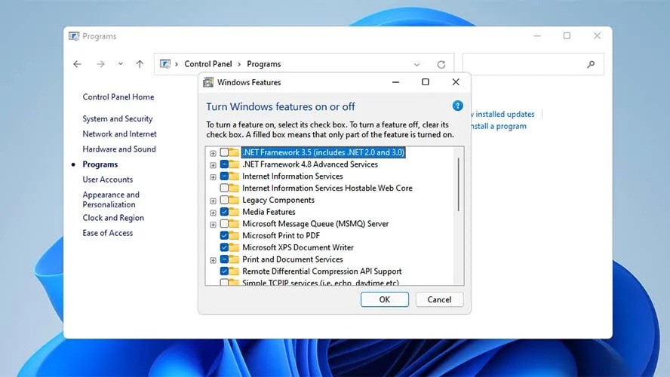Enable the .NET Framework 3.5 checkbox
Image resolution: width=670 pixels, height=377 pixels.
click(224, 152)
